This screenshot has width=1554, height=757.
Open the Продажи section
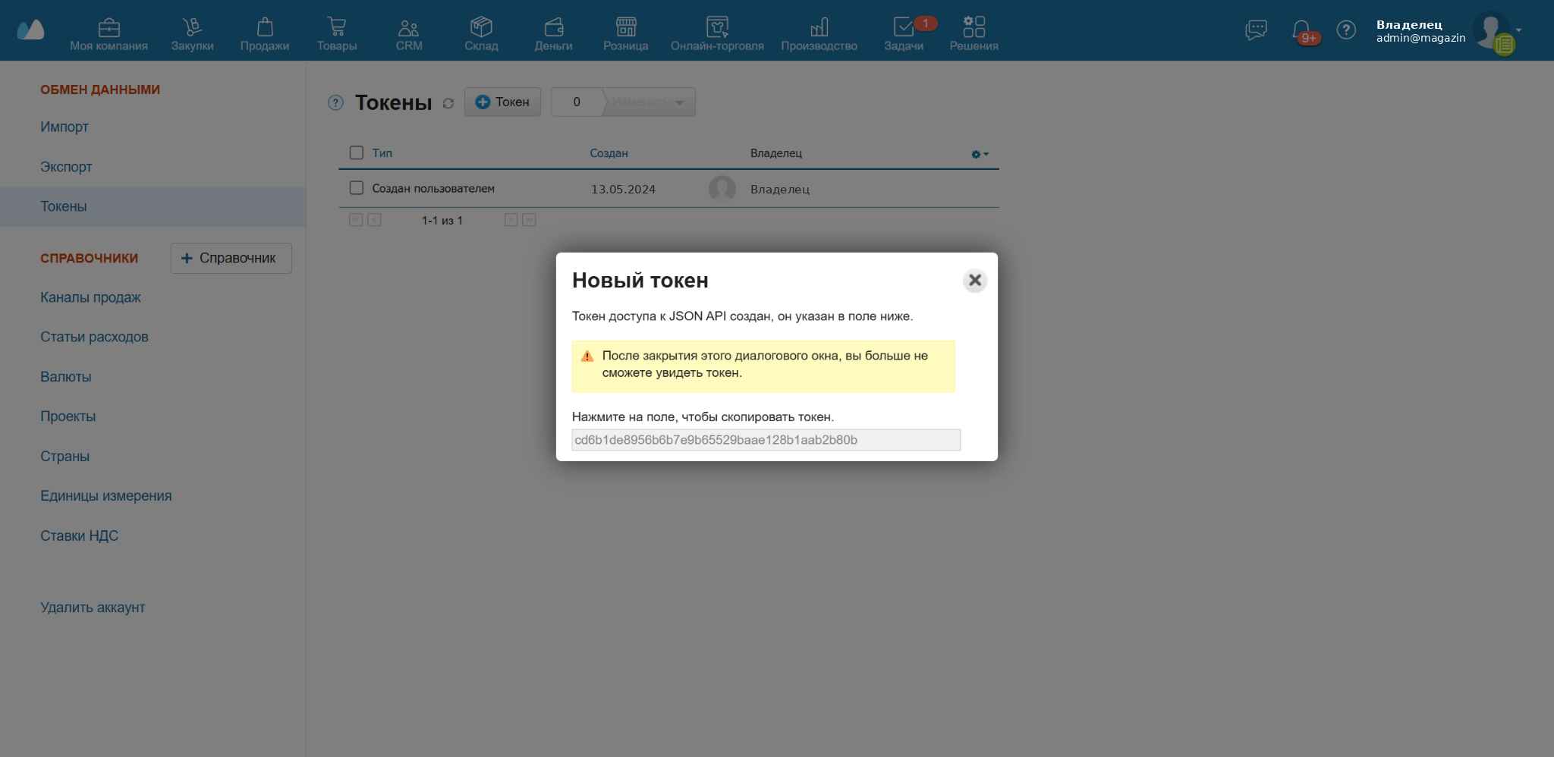coord(265,35)
